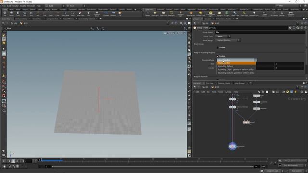Open the Render menu
Image resolution: width=308 pixels, height=173 pixels.
tap(15, 6)
